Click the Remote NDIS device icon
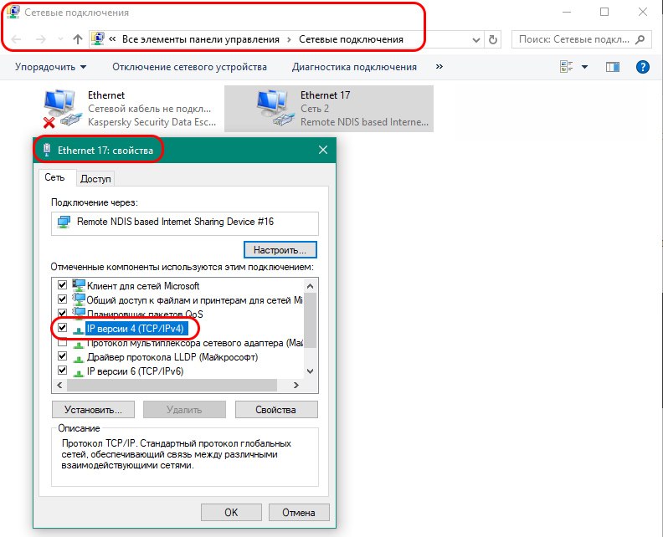 pyautogui.click(x=64, y=222)
